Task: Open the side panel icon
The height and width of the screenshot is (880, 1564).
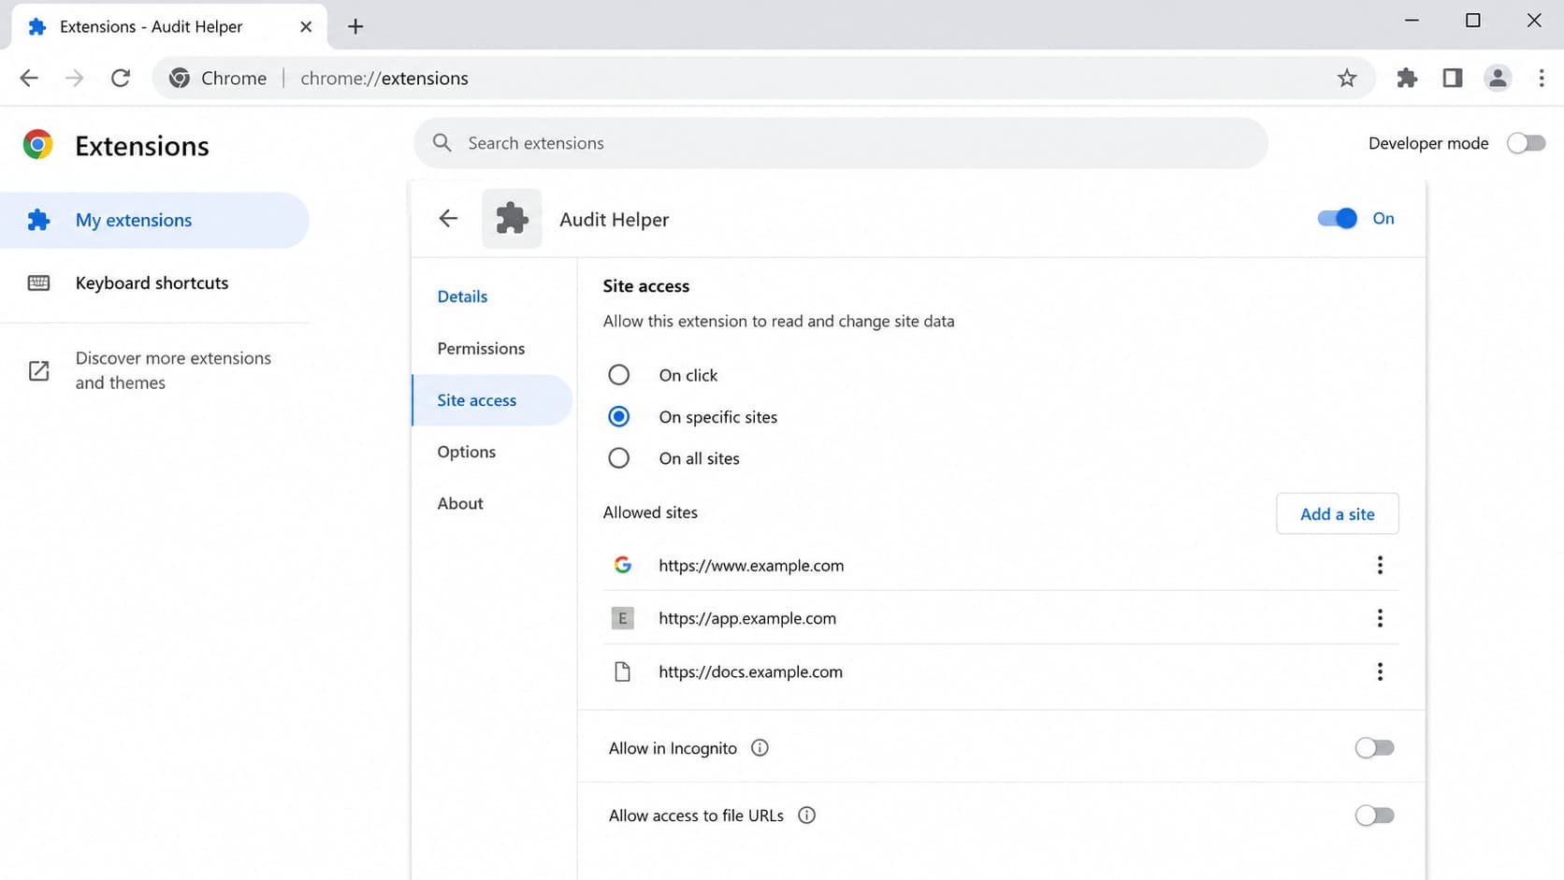Action: (x=1452, y=78)
